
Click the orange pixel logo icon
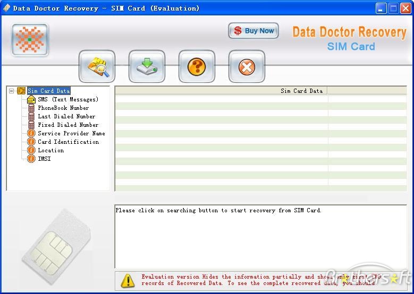30,40
